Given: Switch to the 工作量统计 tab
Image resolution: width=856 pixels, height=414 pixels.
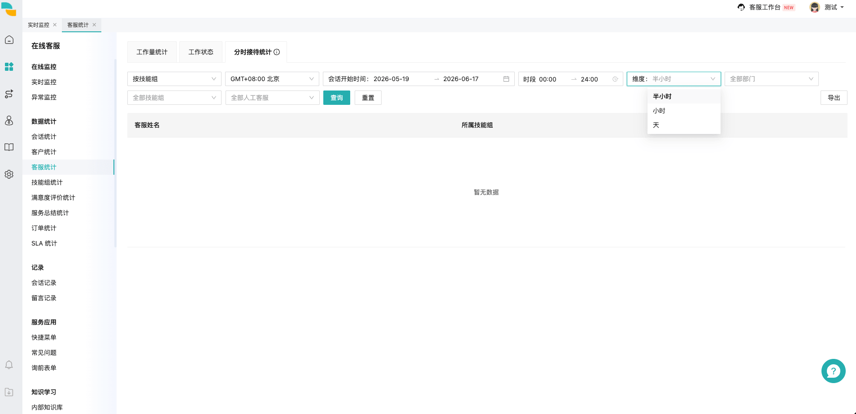Looking at the screenshot, I should pyautogui.click(x=152, y=52).
